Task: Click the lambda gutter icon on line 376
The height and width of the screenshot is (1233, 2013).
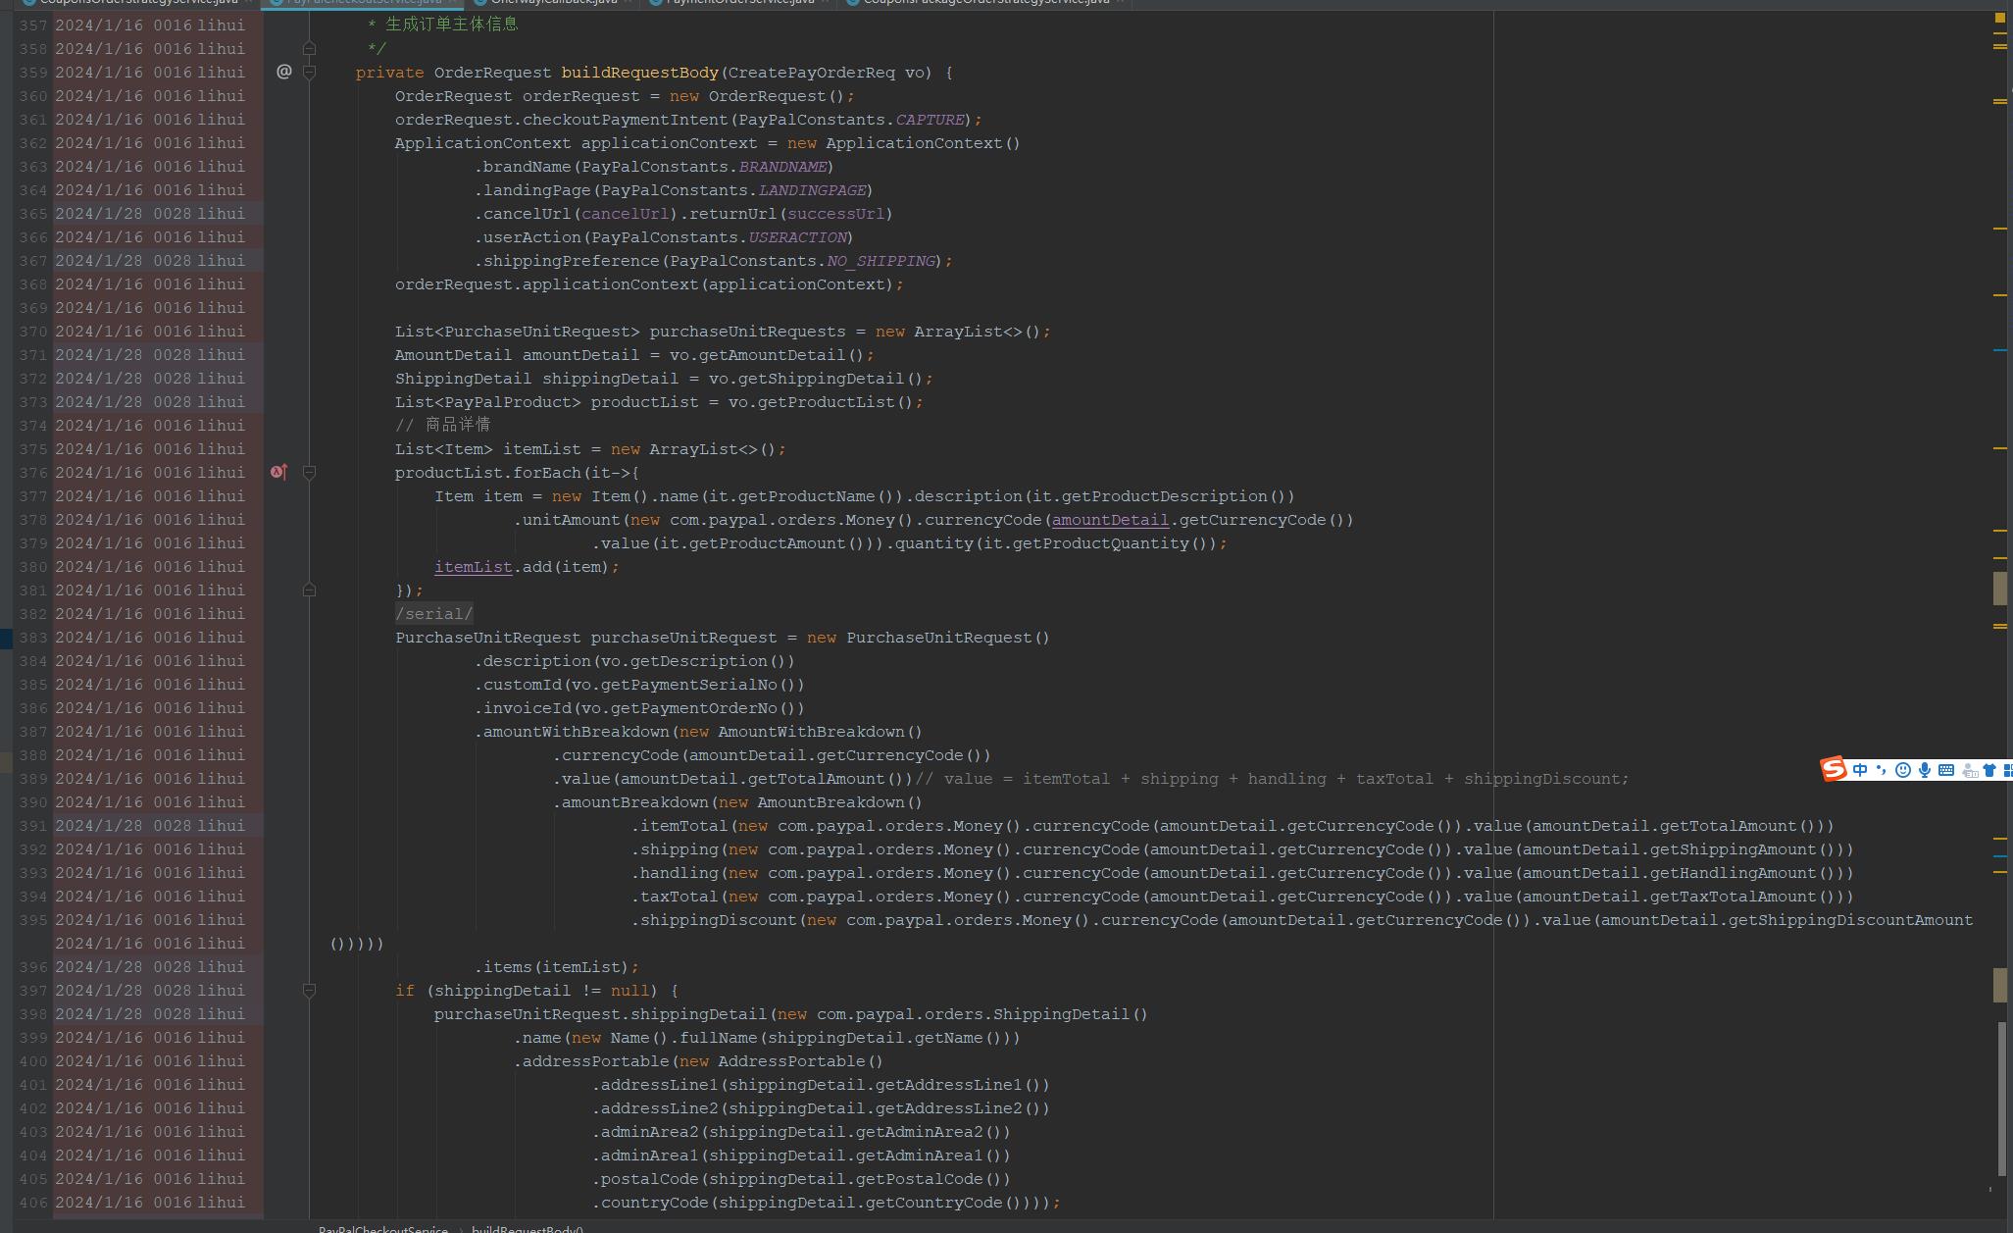Action: point(278,472)
